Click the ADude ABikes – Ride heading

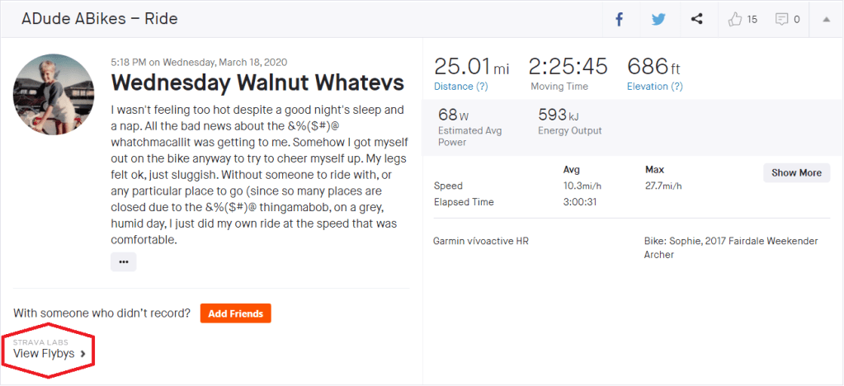pos(100,18)
